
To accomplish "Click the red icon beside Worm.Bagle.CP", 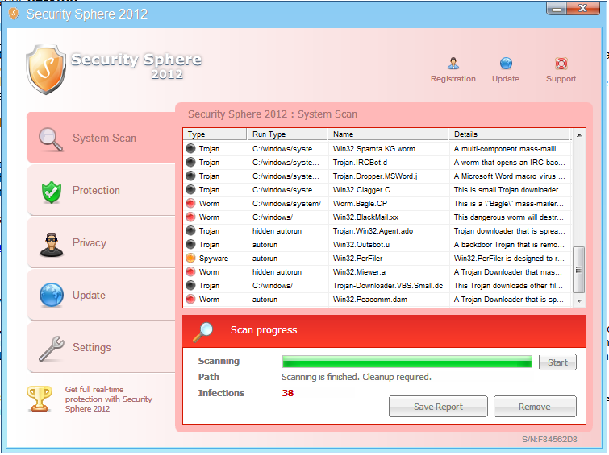I will coord(190,203).
